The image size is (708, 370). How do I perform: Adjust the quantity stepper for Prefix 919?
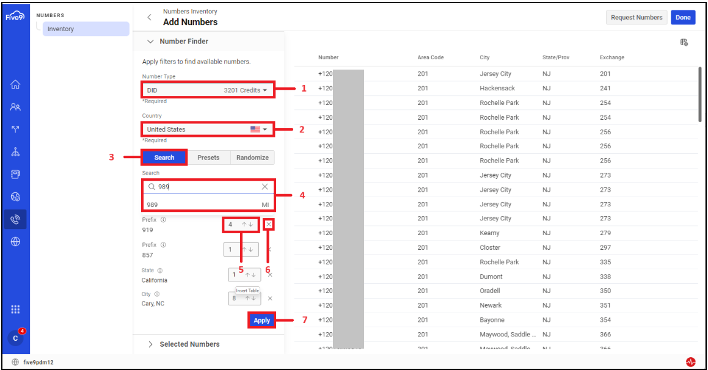(241, 224)
